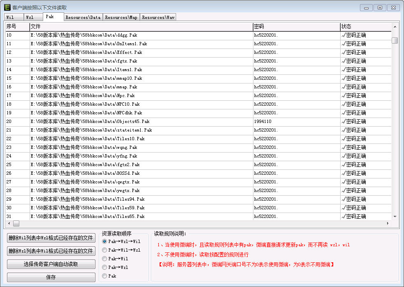Switch to Resources\Data tab
404x287 pixels.
click(x=83, y=17)
